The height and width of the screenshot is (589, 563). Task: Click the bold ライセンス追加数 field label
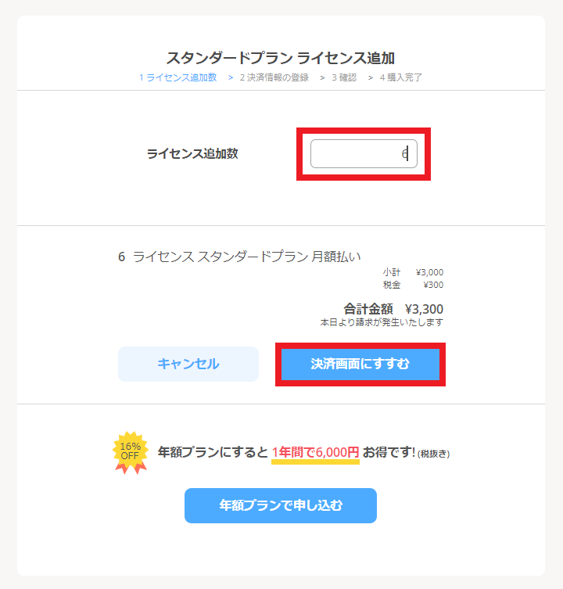pos(192,154)
